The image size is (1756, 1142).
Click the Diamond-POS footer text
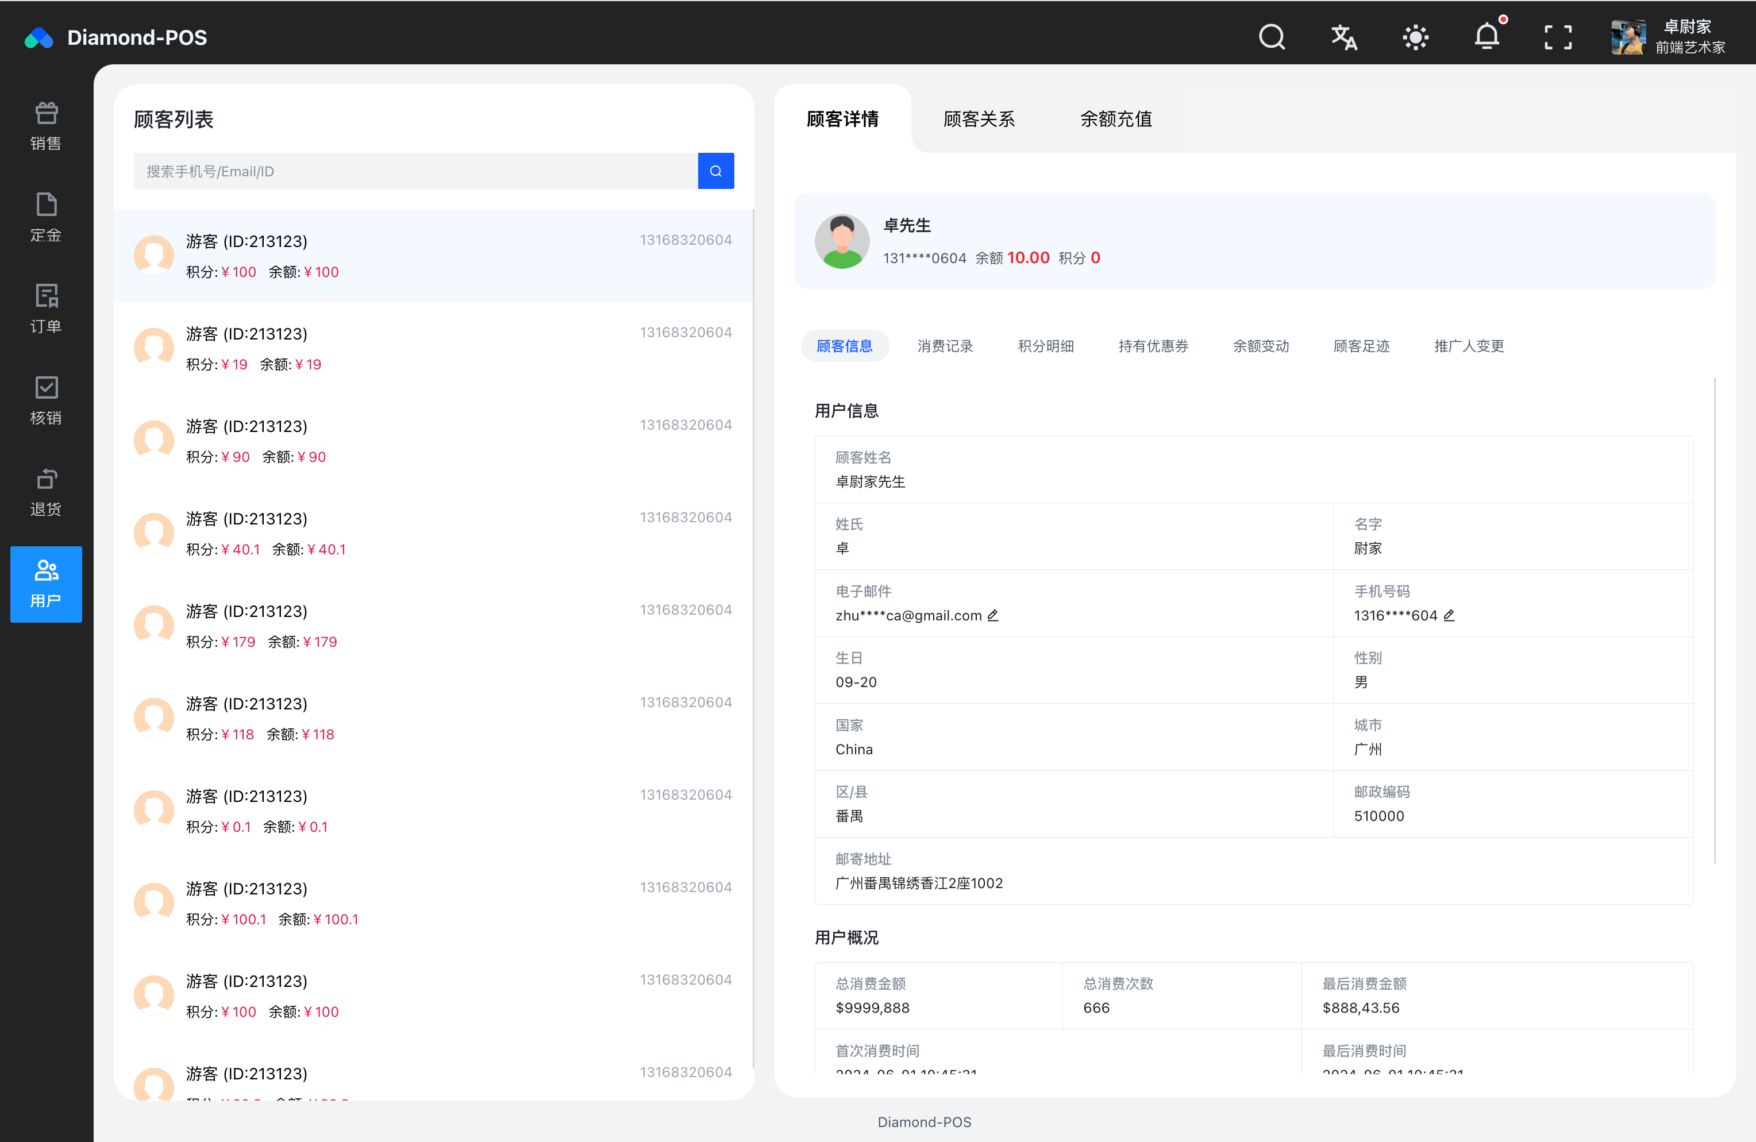924,1122
